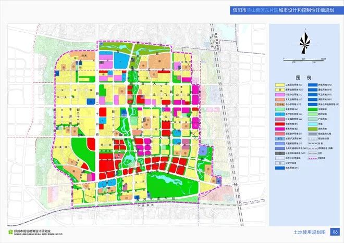The image size is (344, 243).
Task: Click the page number 06 box
Action: (335, 232)
